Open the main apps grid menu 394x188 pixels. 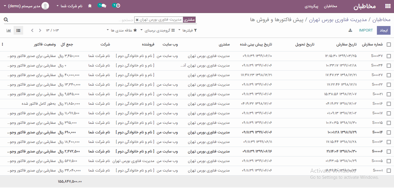point(388,6)
